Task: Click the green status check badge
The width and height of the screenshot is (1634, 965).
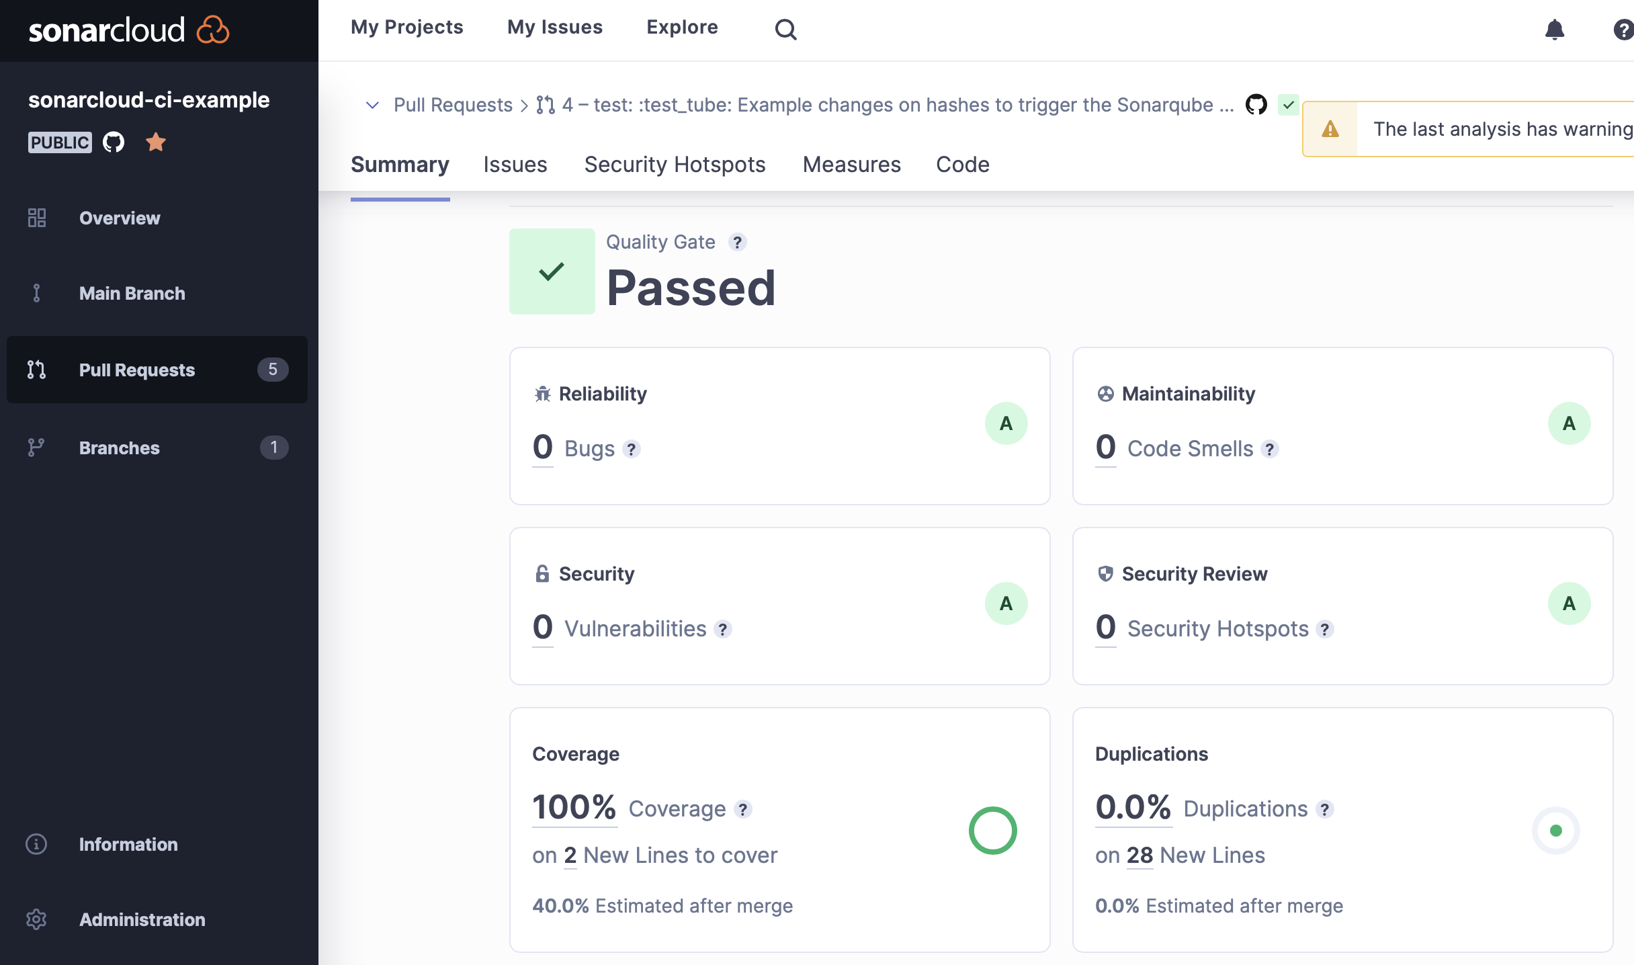Action: tap(1288, 105)
